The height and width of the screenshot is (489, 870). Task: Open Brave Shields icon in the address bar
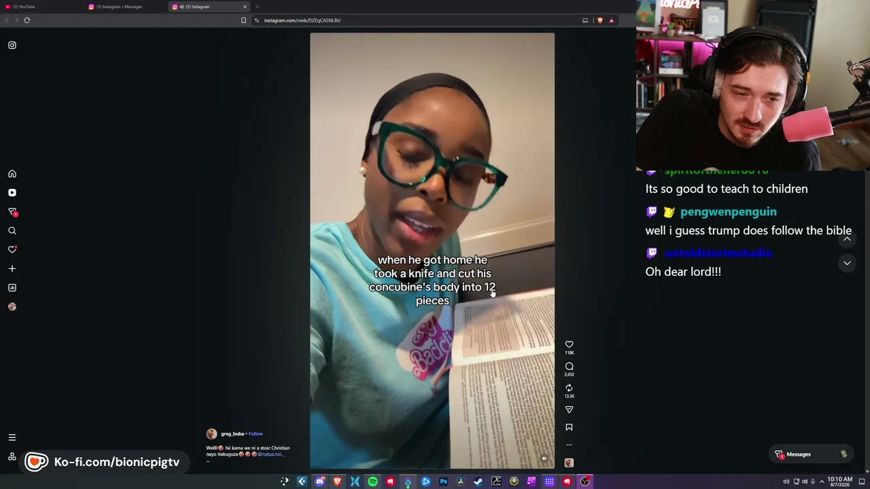(x=599, y=20)
